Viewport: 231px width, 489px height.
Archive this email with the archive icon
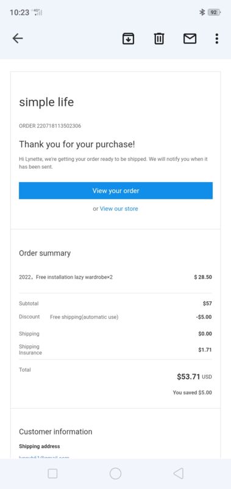tap(128, 39)
